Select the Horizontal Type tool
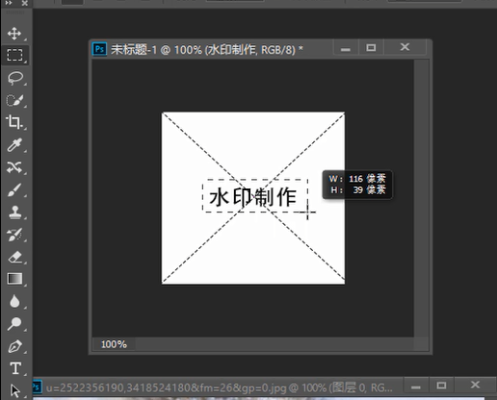 point(15,368)
